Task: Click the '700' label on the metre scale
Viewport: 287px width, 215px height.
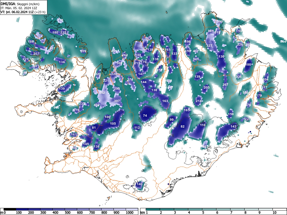Action: [92, 213]
